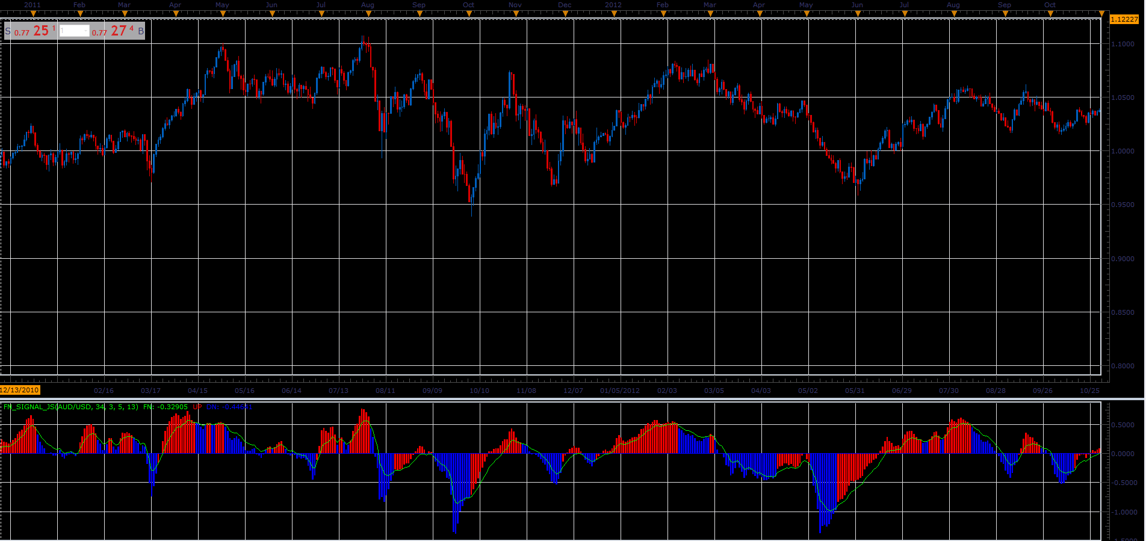Click the Sell button showing 0.77 25
This screenshot has height=541, width=1146.
tap(31, 31)
